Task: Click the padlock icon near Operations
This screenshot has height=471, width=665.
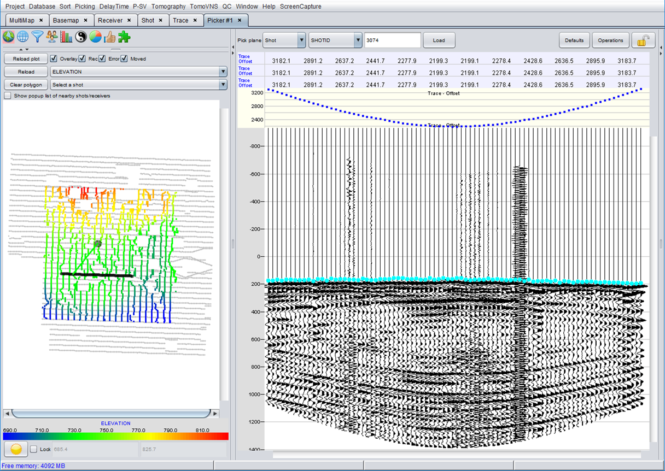Action: tap(644, 40)
